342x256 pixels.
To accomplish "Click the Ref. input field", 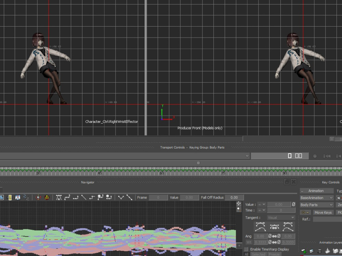I will tap(327, 219).
